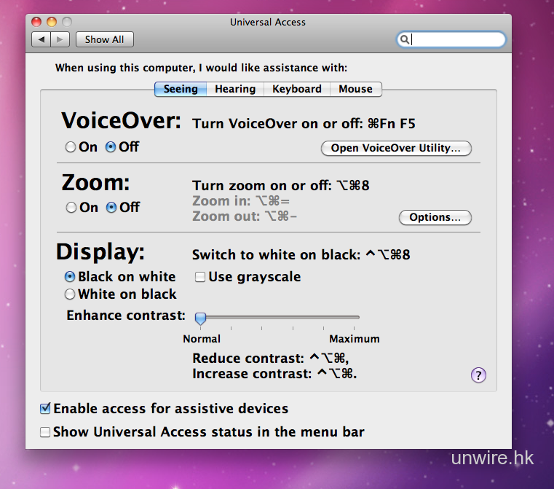The image size is (554, 489).
Task: Select the Seeing tab
Action: (x=180, y=89)
